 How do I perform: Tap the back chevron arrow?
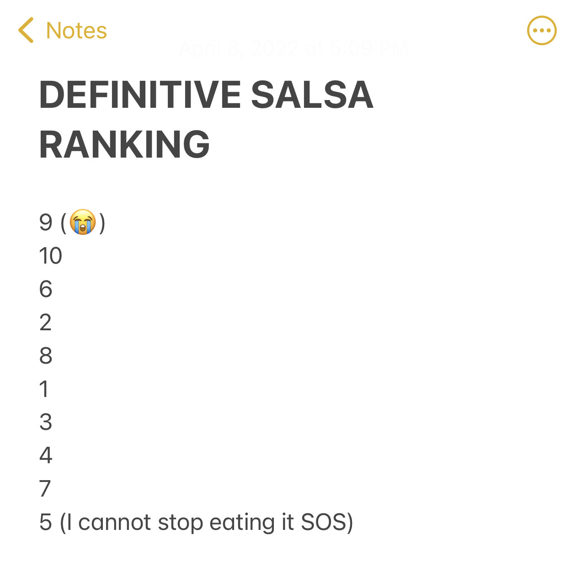26,30
